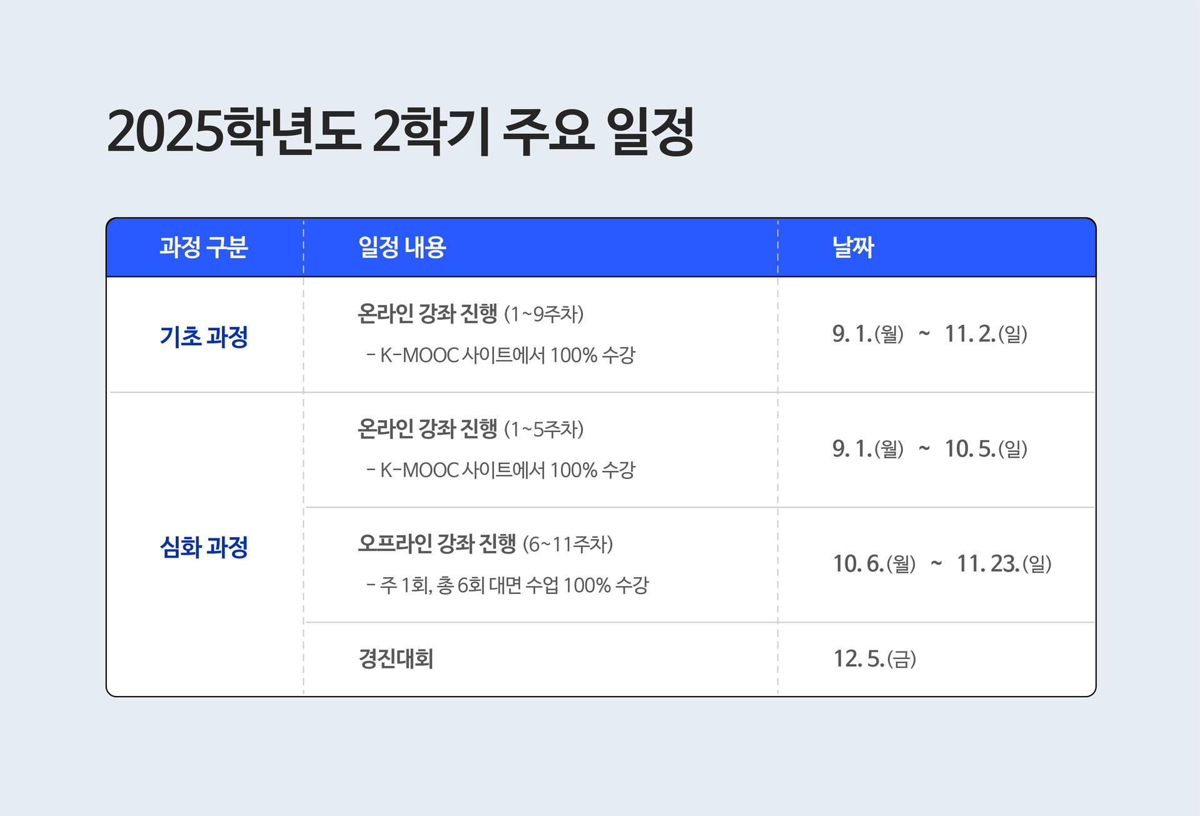Select the start date "10. 6.(월)"
Viewport: 1200px width, 816px height.
(874, 564)
